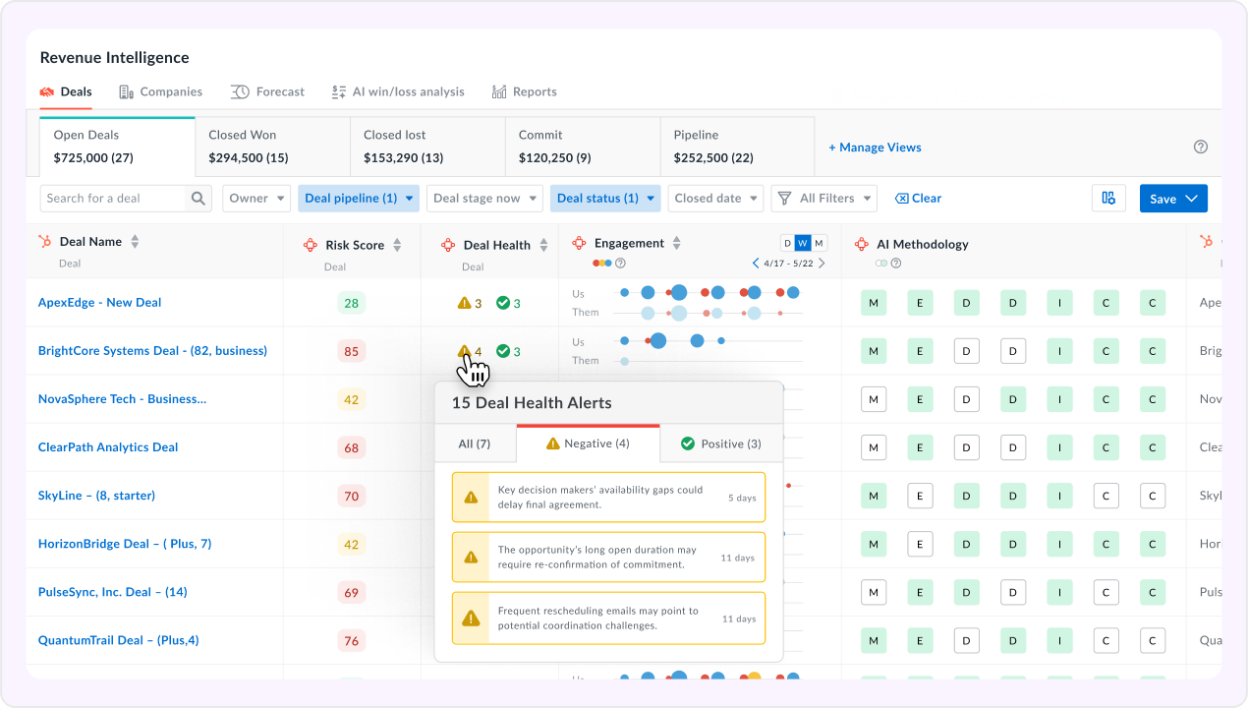Open PulseSync, Inc. Deal – (14)
Viewport: 1248px width, 708px height.
[x=112, y=591]
